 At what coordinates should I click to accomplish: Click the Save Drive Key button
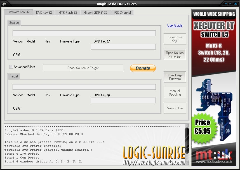tap(175, 39)
